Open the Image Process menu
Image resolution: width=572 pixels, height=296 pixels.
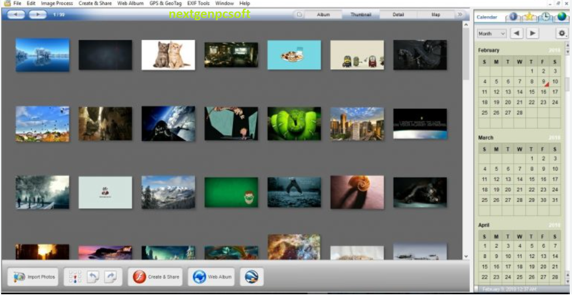pyautogui.click(x=57, y=3)
